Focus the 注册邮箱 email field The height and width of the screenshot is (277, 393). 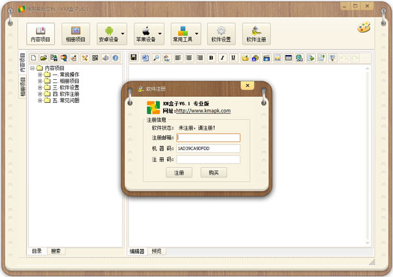(208, 138)
